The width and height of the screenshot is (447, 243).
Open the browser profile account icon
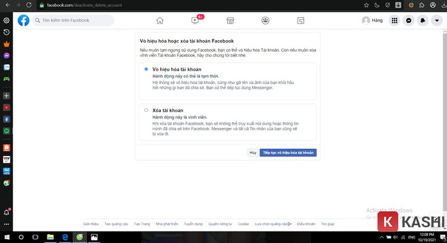tap(433, 5)
